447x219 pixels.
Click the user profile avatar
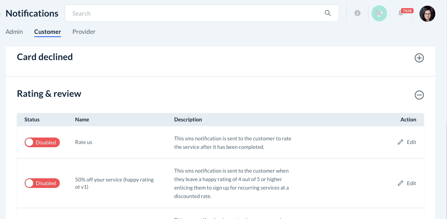tap(427, 14)
